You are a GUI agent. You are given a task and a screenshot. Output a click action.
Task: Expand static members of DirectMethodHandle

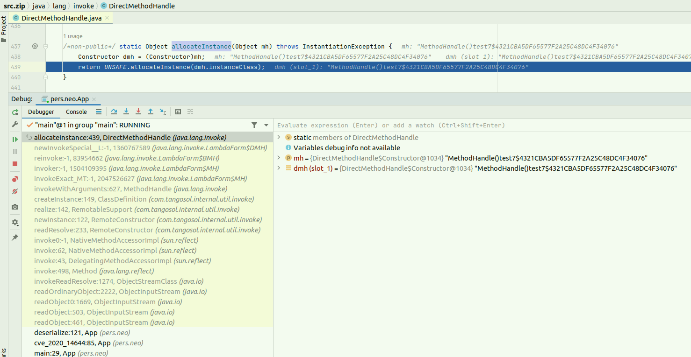pyautogui.click(x=279, y=137)
